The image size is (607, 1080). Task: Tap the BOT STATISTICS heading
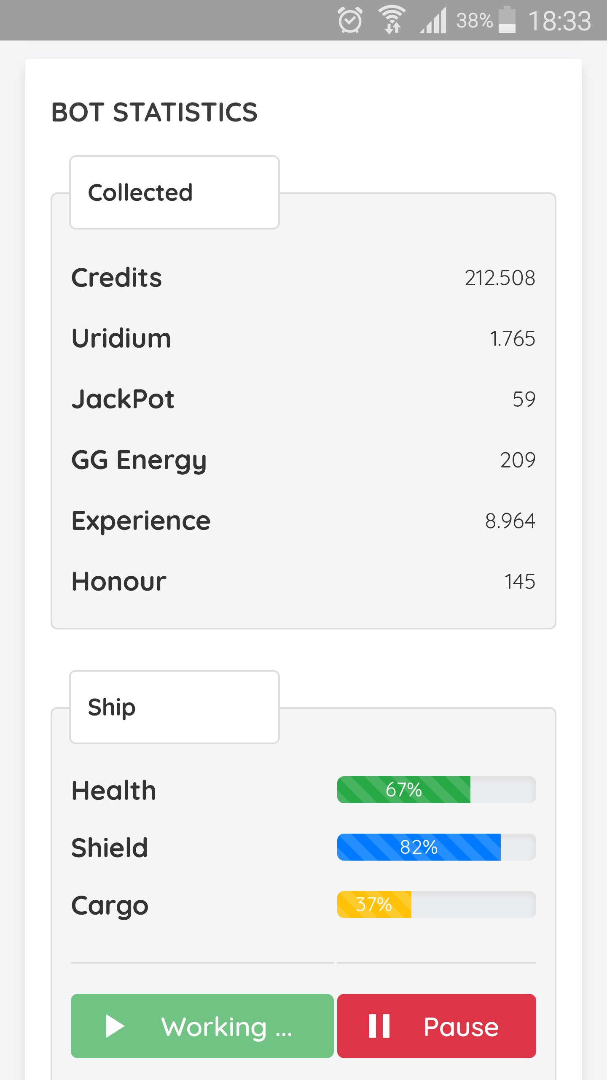154,112
